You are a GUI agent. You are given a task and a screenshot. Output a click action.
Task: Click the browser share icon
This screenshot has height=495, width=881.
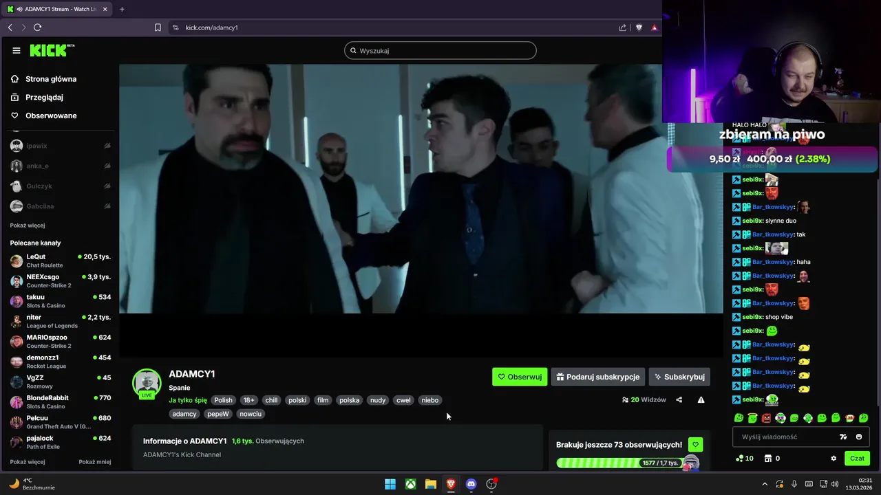tap(622, 27)
